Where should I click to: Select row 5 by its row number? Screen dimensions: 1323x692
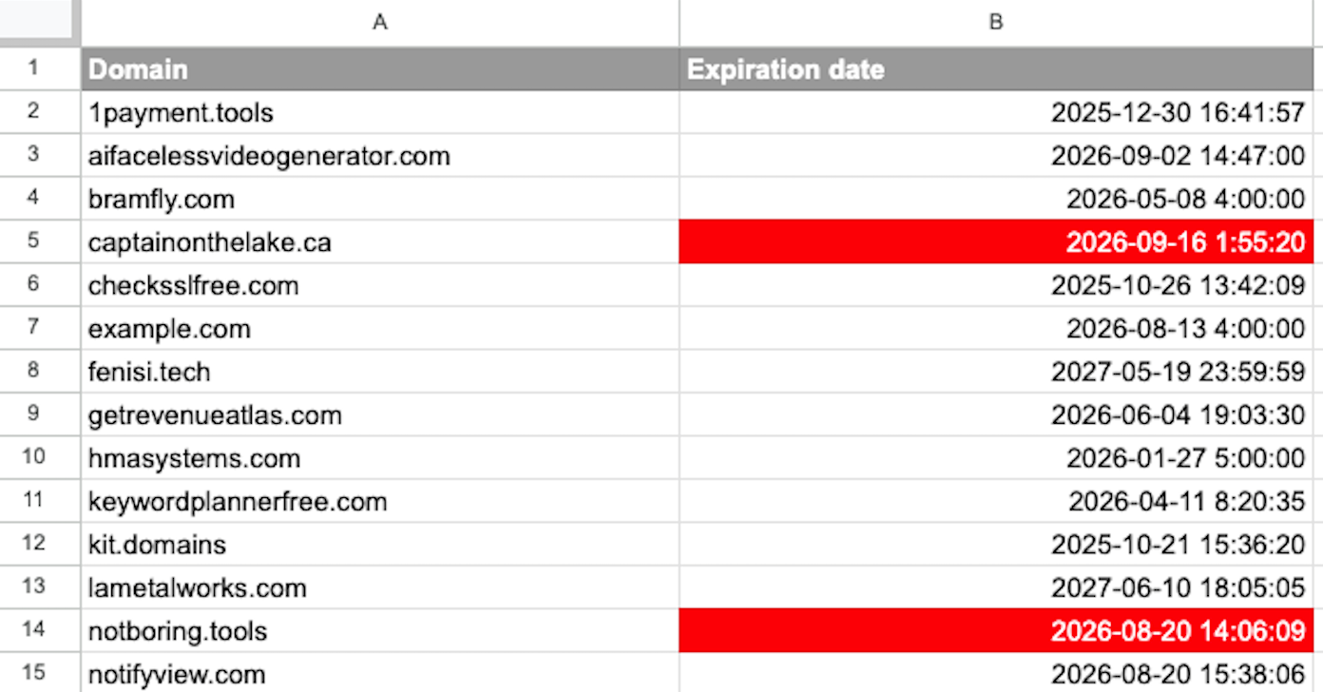[x=39, y=241]
